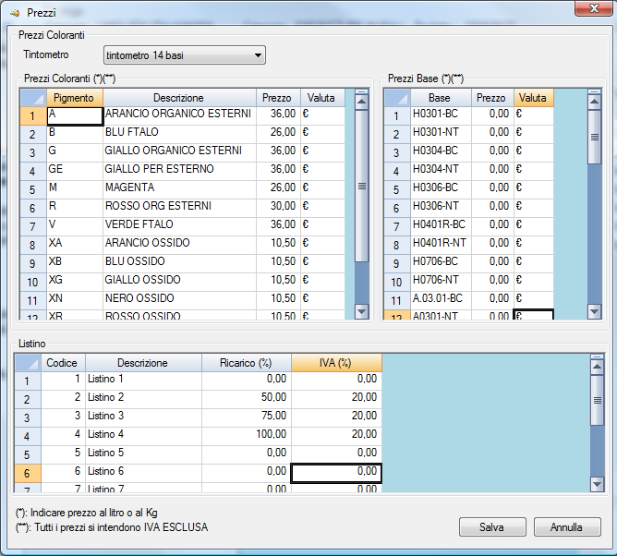Click the GIALLO OSSIDO cell
This screenshot has width=617, height=556.
click(x=179, y=283)
